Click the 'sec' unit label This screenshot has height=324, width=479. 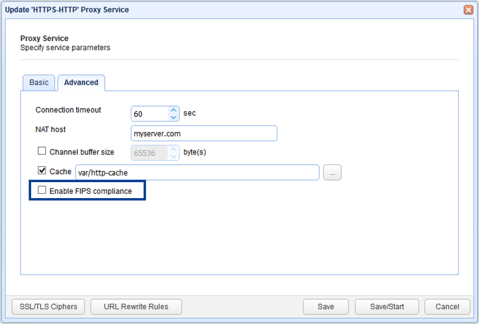189,113
